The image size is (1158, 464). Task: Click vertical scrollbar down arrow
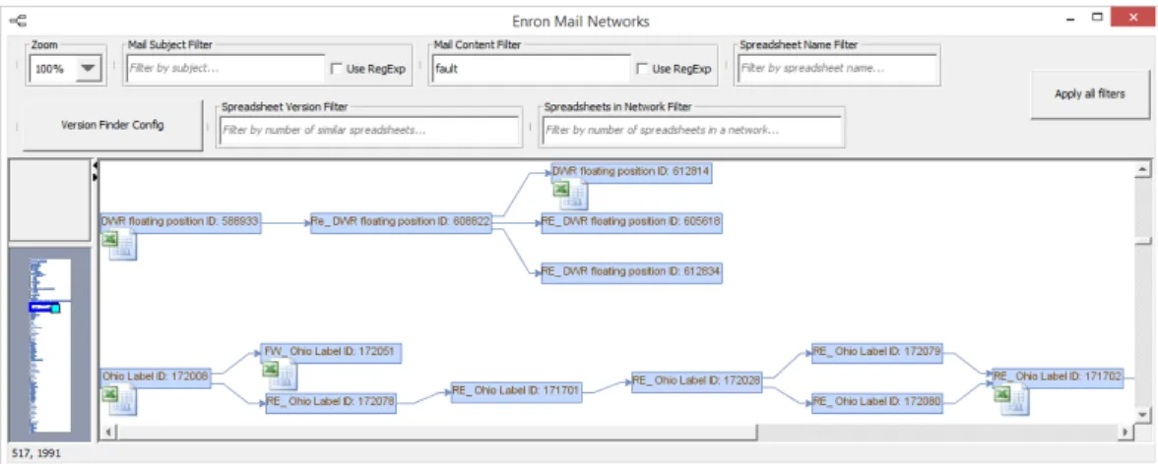[x=1142, y=416]
